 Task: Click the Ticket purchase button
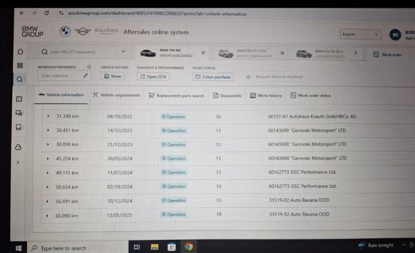(x=213, y=77)
